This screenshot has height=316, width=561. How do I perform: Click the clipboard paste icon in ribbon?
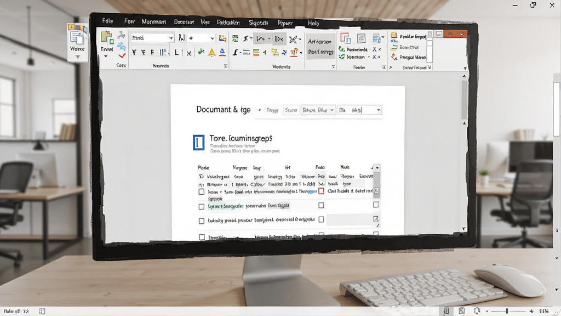pos(107,38)
